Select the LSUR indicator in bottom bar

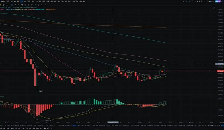[93, 125]
